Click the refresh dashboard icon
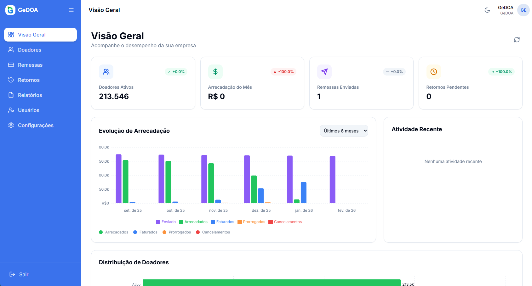This screenshot has height=286, width=532. pyautogui.click(x=517, y=40)
